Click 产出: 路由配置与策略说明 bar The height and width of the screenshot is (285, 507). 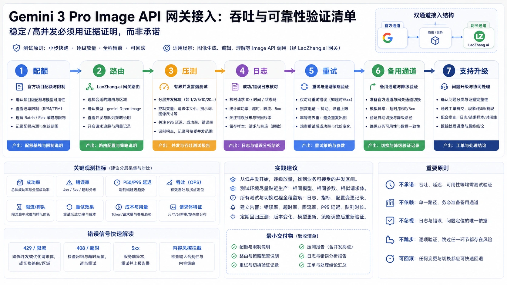pyautogui.click(x=111, y=145)
